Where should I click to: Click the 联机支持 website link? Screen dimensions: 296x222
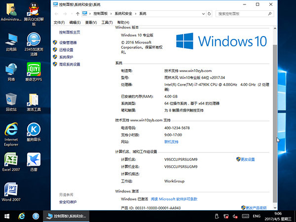(171, 142)
